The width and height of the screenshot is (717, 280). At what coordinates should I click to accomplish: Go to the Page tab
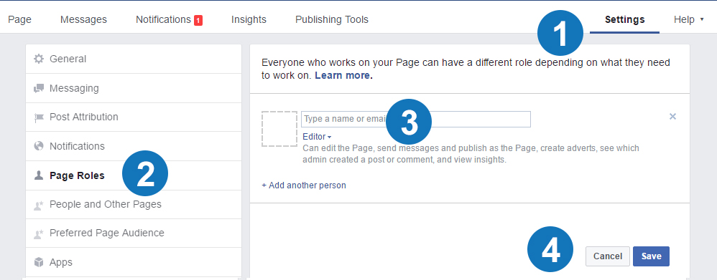[x=19, y=19]
